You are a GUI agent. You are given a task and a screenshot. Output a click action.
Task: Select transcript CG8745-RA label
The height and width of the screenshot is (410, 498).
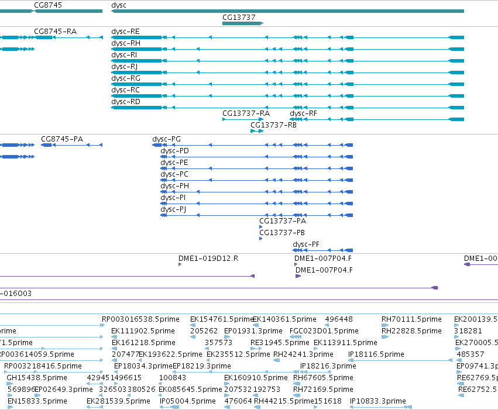[x=55, y=32]
